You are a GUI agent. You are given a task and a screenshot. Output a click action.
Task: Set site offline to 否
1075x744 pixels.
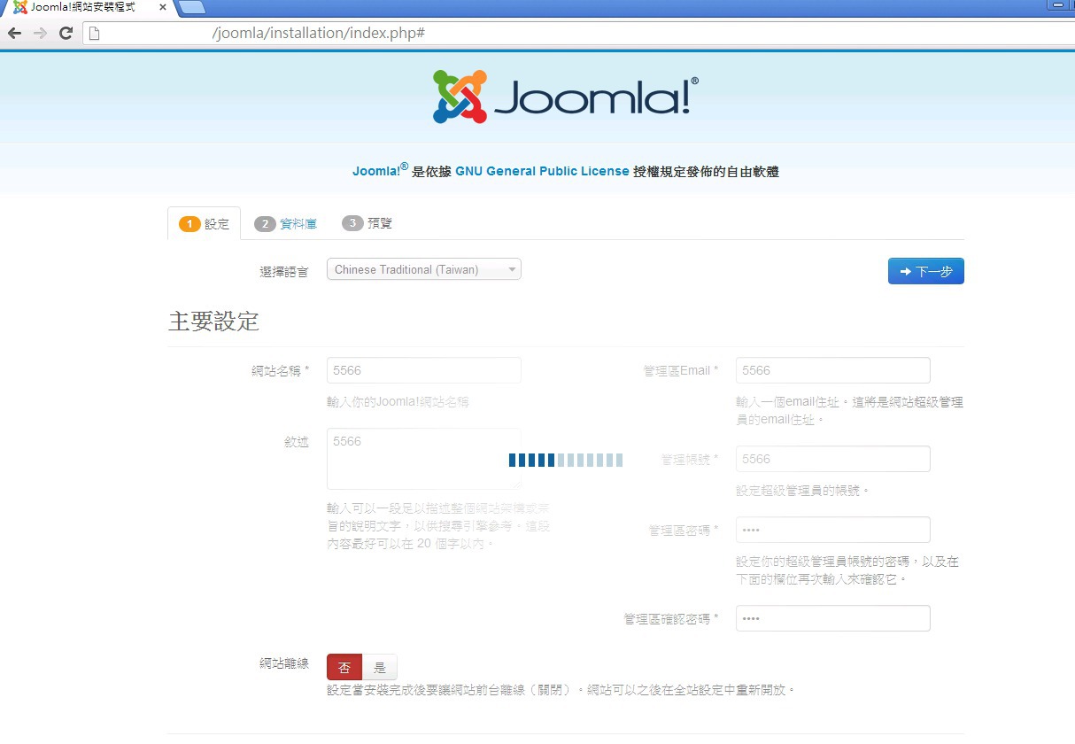point(344,668)
